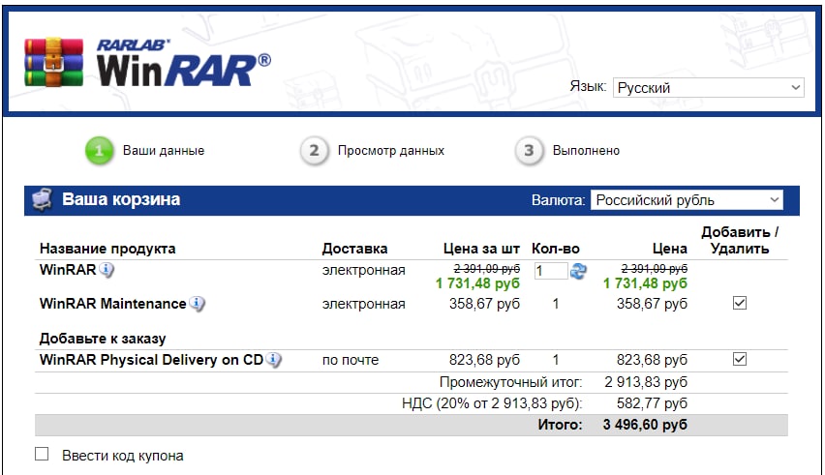
Task: Click the 'Просмотр данных' step label
Action: 391,151
